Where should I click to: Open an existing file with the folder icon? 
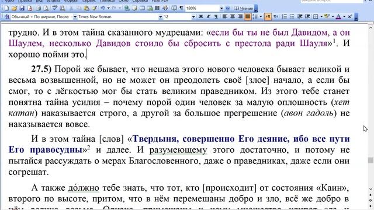[14, 8]
